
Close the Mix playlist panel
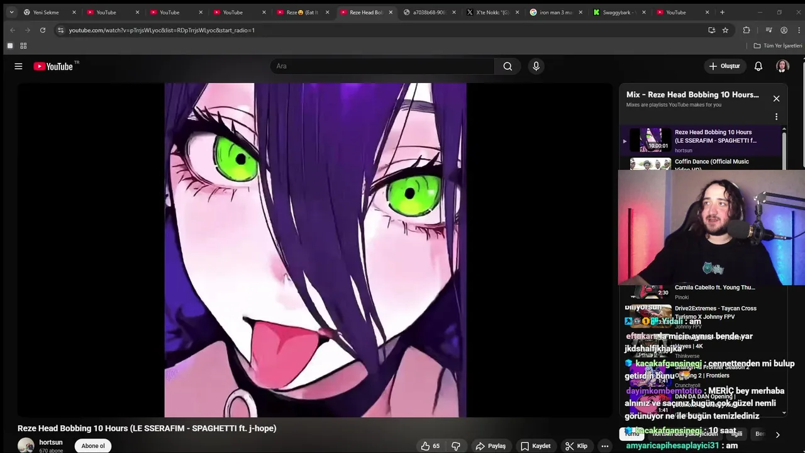776,99
